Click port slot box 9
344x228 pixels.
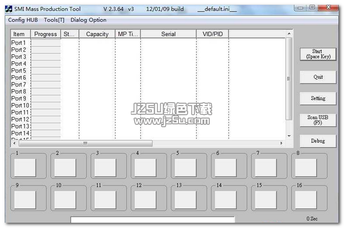coord(25,200)
